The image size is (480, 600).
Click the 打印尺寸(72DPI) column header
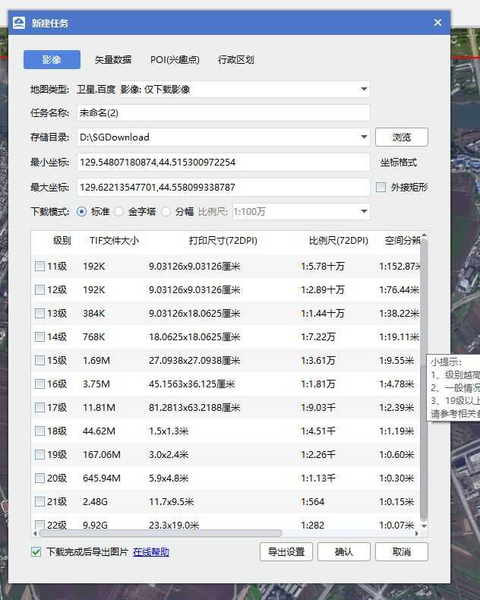point(223,241)
